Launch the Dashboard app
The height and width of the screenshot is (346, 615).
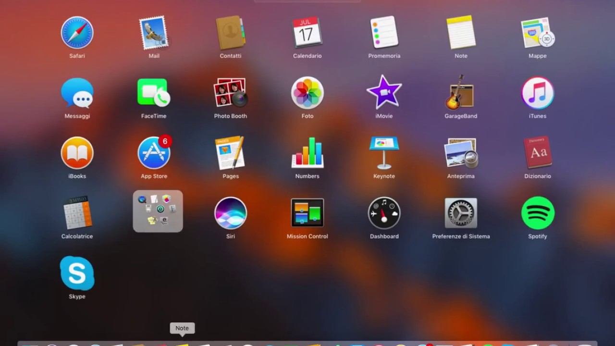click(384, 213)
